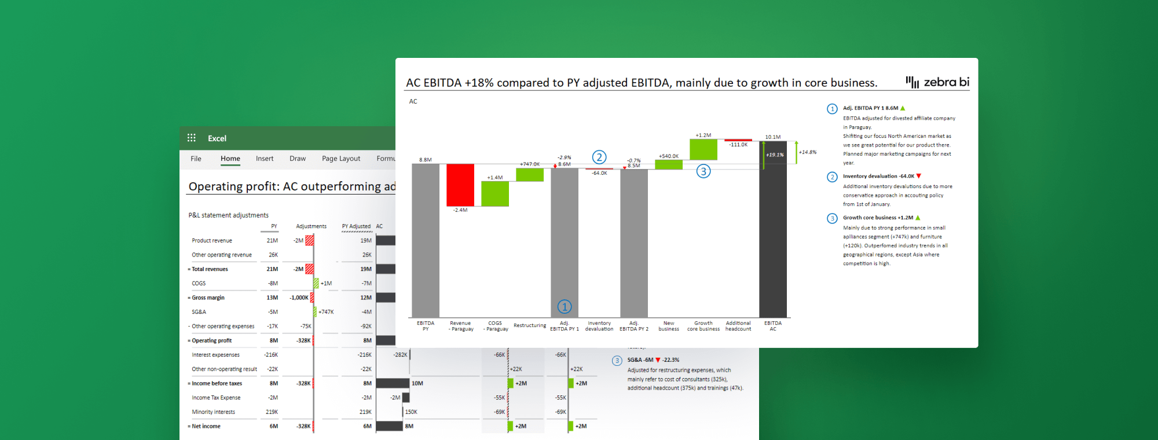1158x440 pixels.
Task: Expand the Gross margin subtotal row
Action: tap(189, 298)
